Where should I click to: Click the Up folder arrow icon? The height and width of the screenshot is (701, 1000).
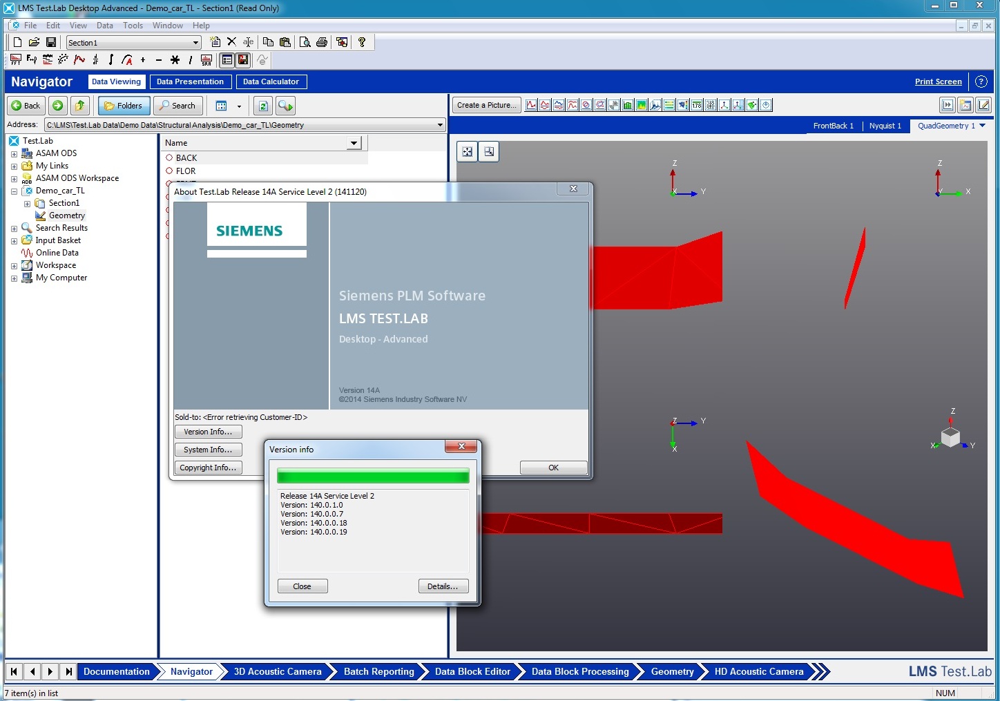(x=80, y=106)
